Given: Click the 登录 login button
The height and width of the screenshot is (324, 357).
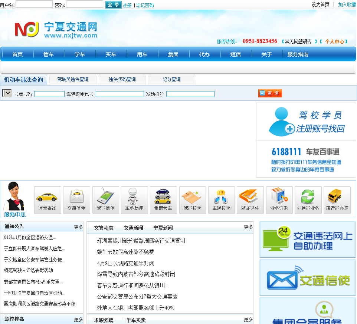Looking at the screenshot, I should pyautogui.click(x=114, y=4).
